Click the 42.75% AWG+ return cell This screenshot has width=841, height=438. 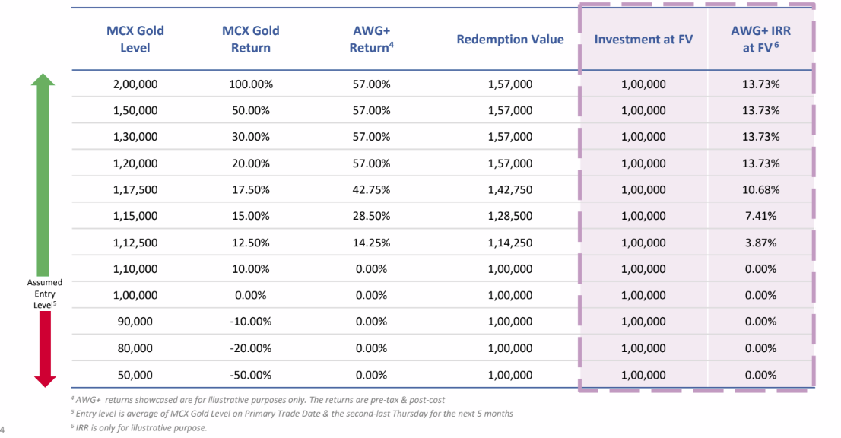371,190
